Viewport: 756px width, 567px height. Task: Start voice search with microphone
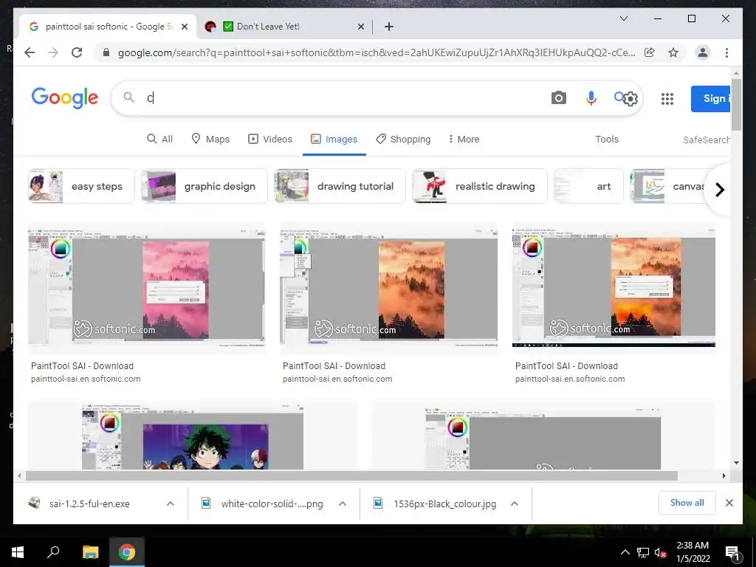pos(591,98)
